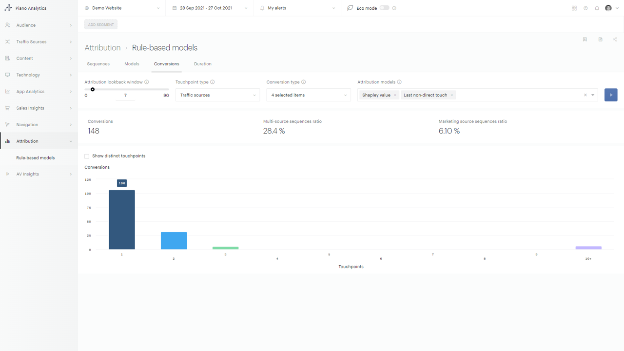
Task: Click the Eco mode info icon
Action: 394,8
